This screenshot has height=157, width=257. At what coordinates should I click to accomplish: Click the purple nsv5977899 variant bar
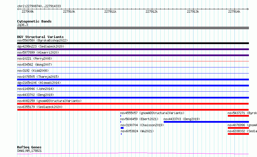coord(133,55)
